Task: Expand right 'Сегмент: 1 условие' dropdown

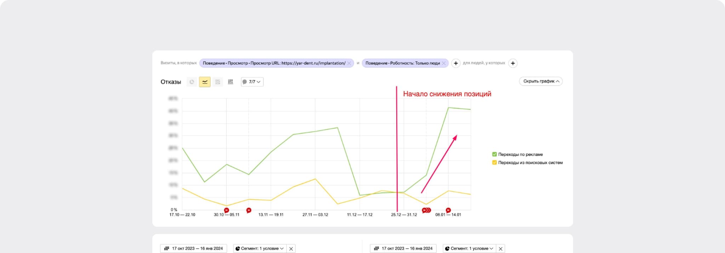Action: pyautogui.click(x=469, y=249)
